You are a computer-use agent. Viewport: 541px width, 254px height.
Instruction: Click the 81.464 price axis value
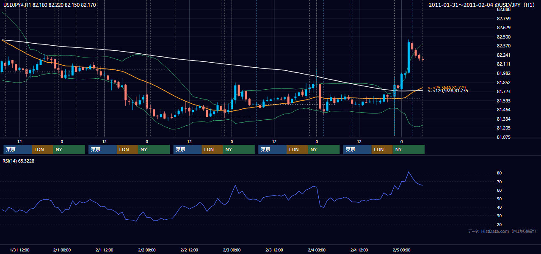point(503,110)
